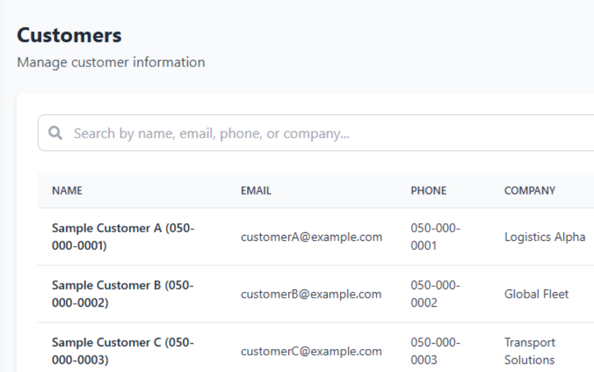Click phone number 050-000-0002 cell
The image size is (594, 372).
pyautogui.click(x=435, y=294)
